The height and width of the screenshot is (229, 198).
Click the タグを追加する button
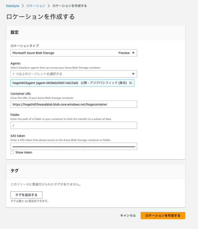[x=26, y=195]
